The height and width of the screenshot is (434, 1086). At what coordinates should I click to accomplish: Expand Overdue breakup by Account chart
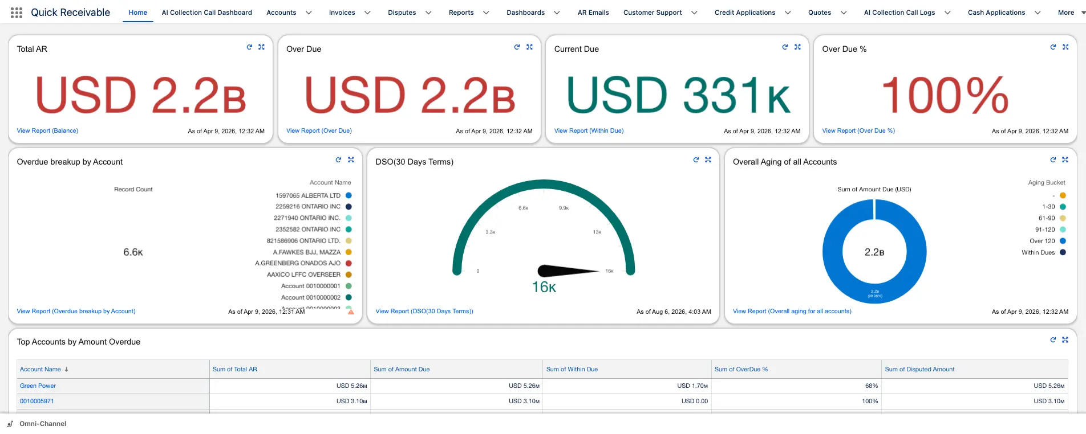pos(351,160)
